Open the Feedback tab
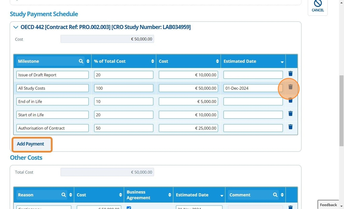The height and width of the screenshot is (209, 344). 328,205
